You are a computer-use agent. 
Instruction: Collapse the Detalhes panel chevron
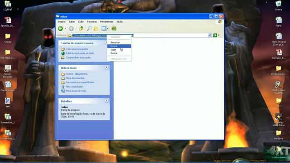pyautogui.click(x=106, y=101)
